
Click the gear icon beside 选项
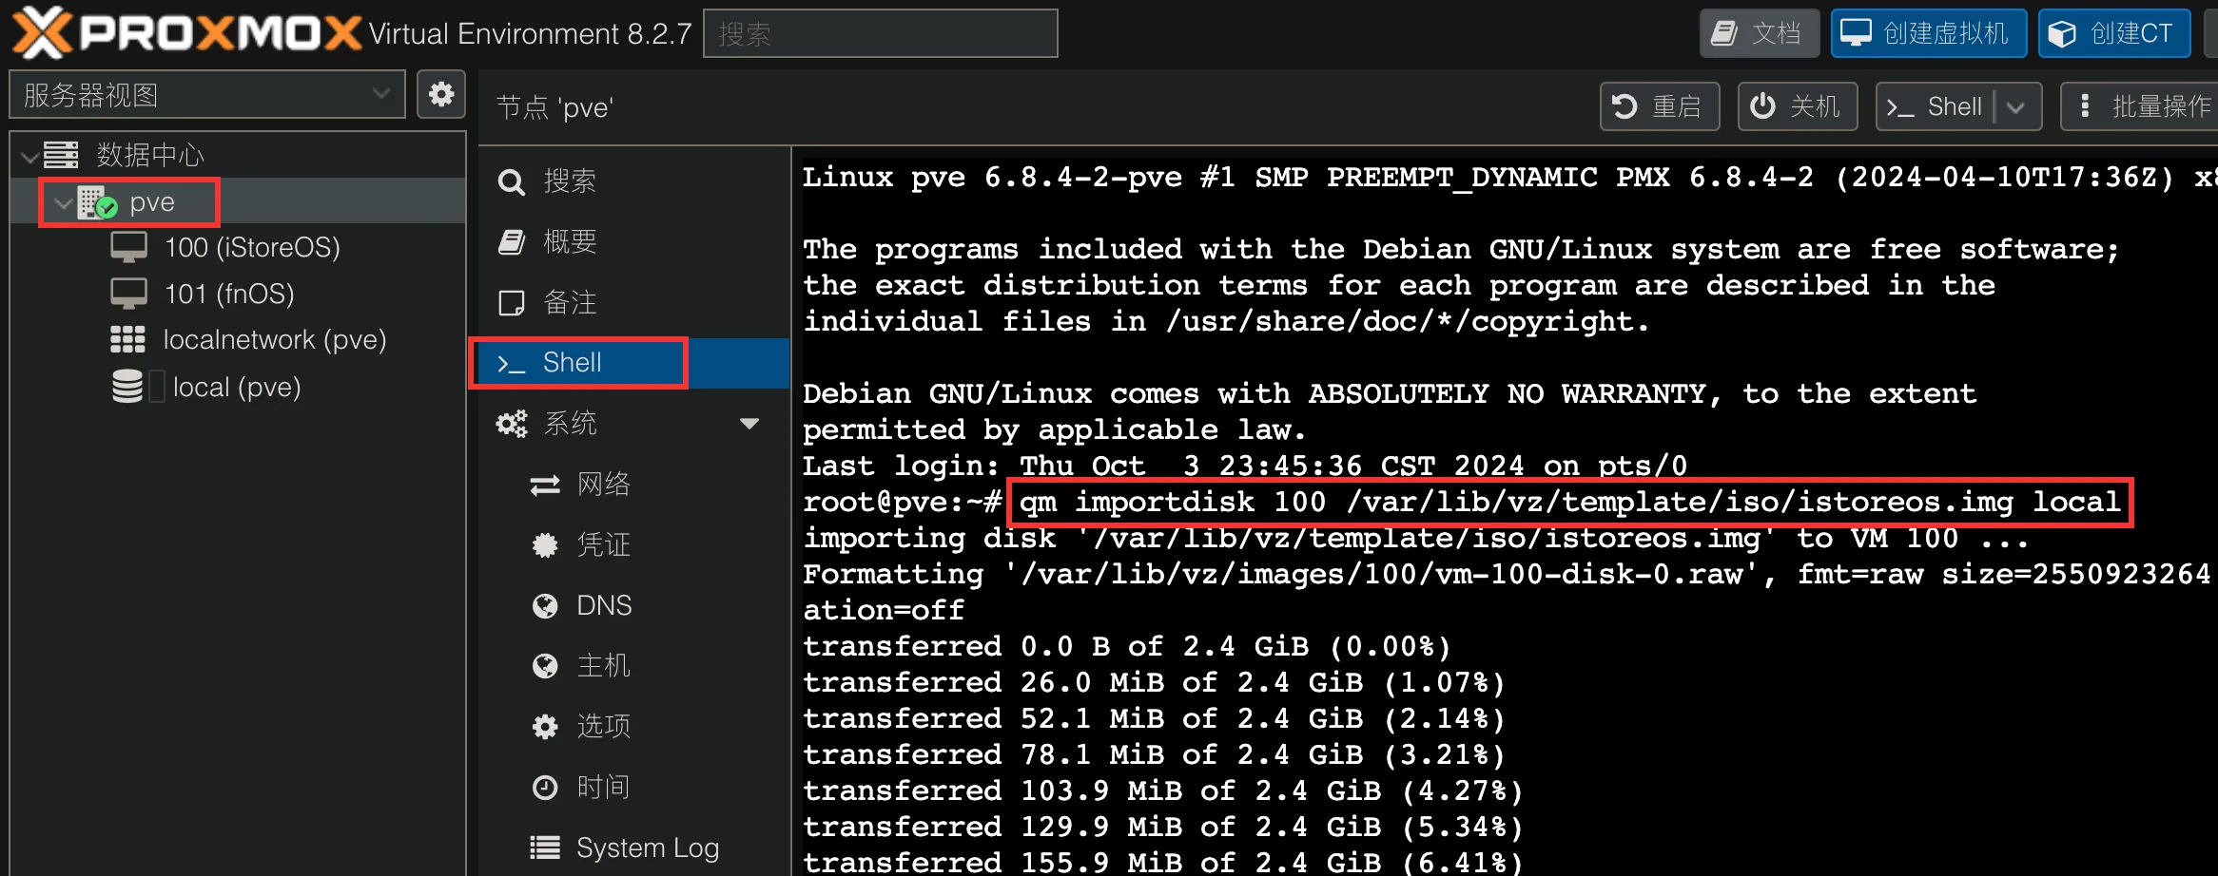(x=545, y=727)
